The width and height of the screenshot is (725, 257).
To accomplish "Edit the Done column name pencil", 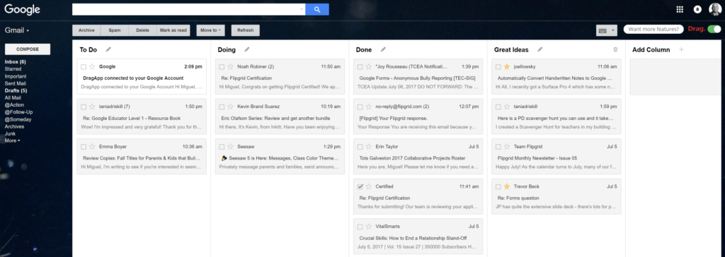I will coord(383,49).
